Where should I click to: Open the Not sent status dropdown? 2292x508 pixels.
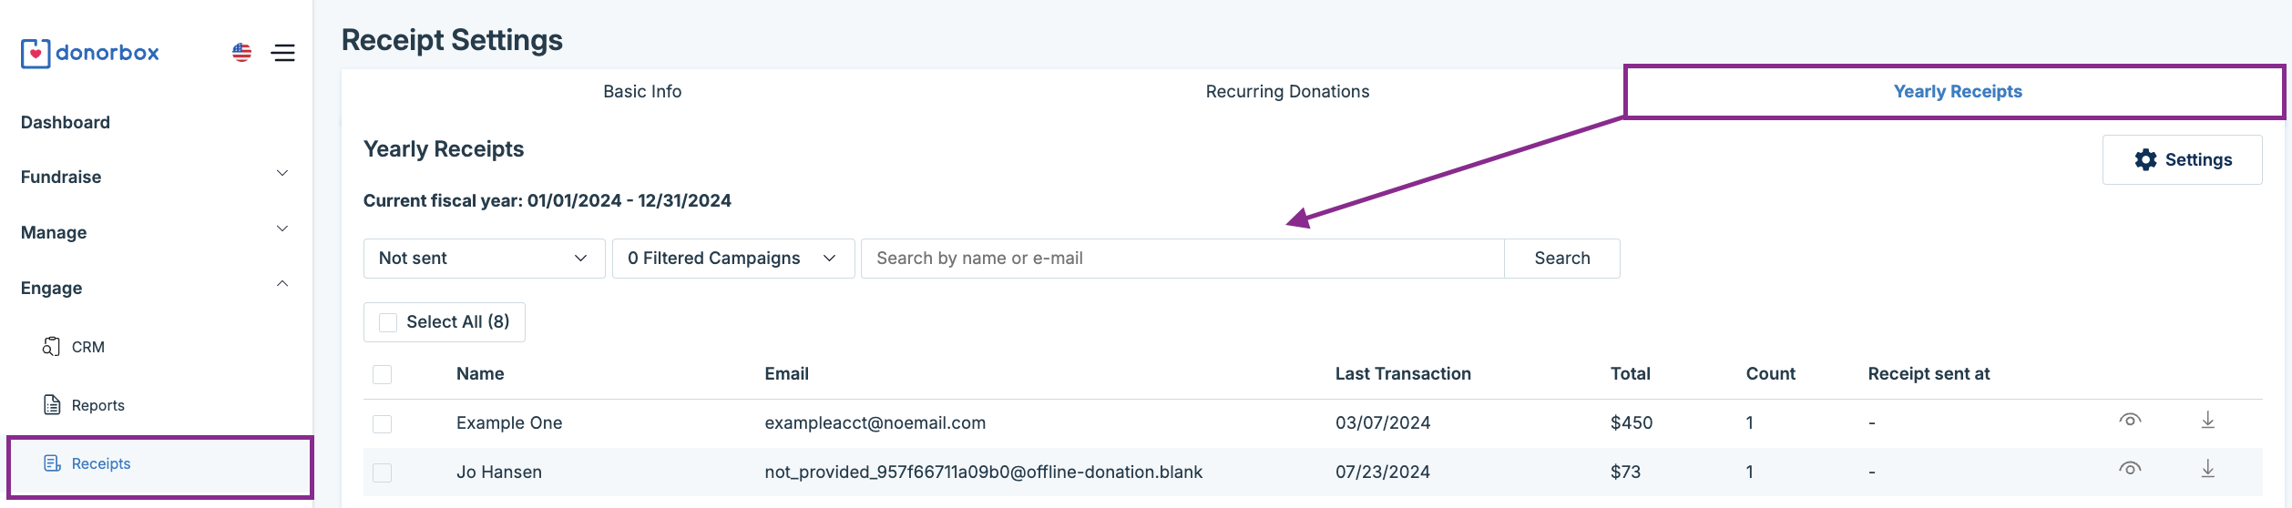tap(484, 259)
